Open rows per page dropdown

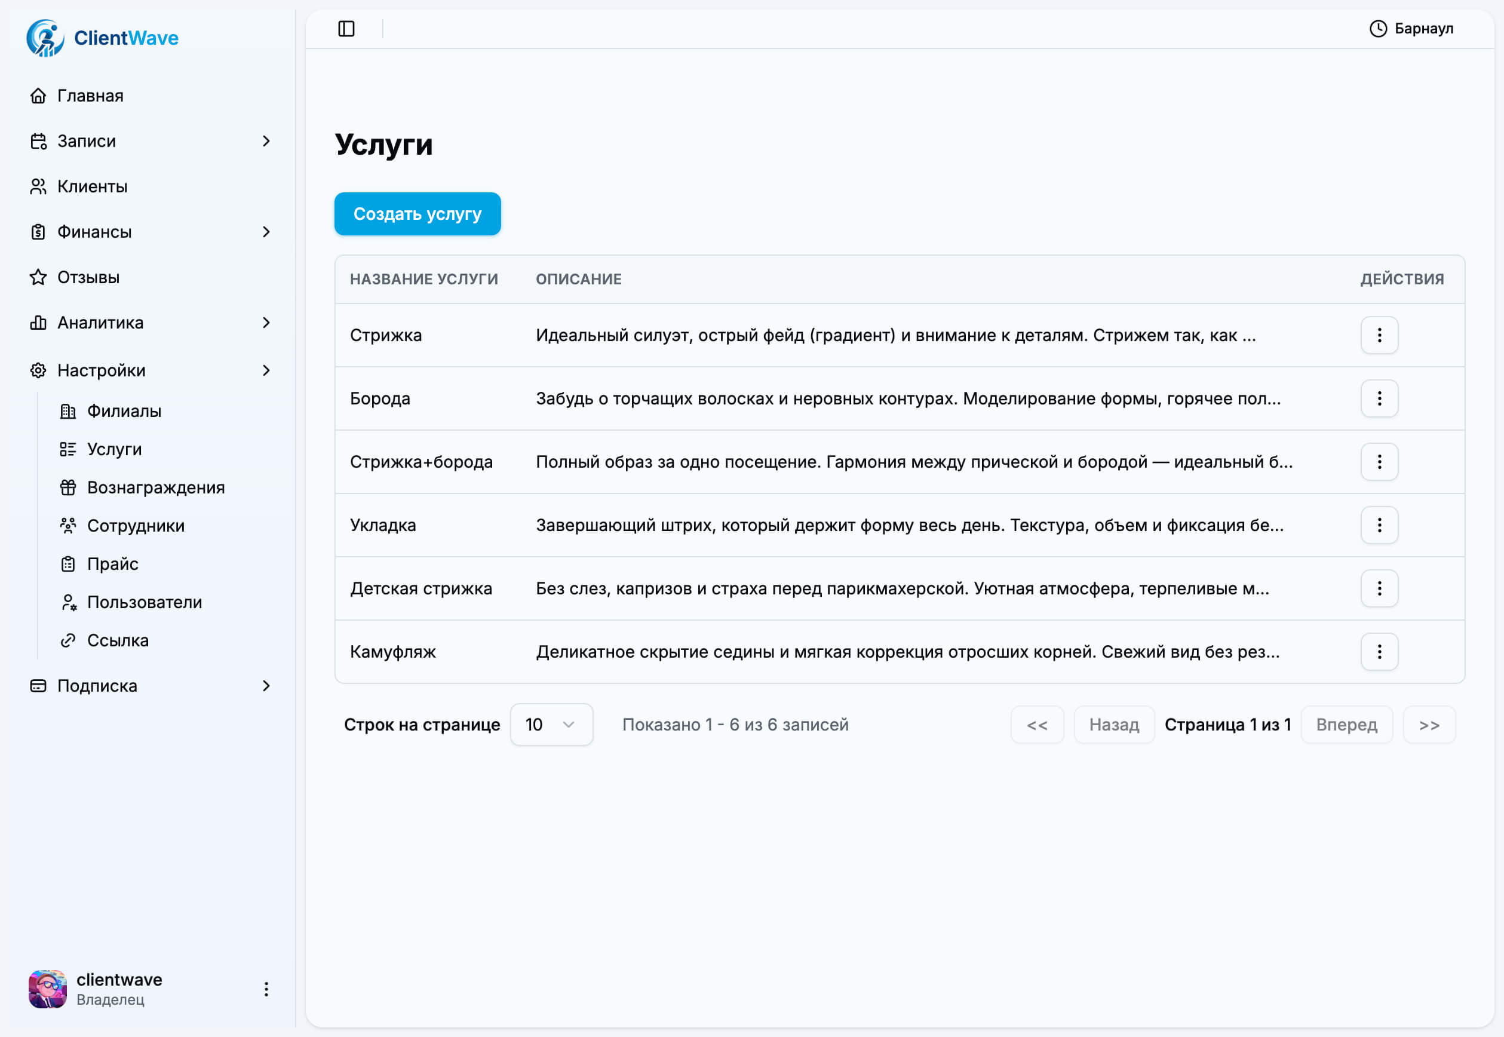(x=551, y=725)
